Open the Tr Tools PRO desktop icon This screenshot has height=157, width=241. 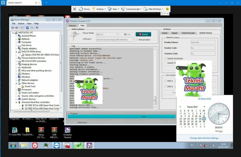coord(15,131)
